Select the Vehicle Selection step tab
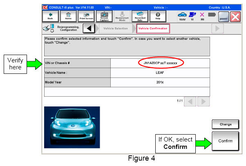Viewport: 246px width, 166px height. tap(116, 29)
